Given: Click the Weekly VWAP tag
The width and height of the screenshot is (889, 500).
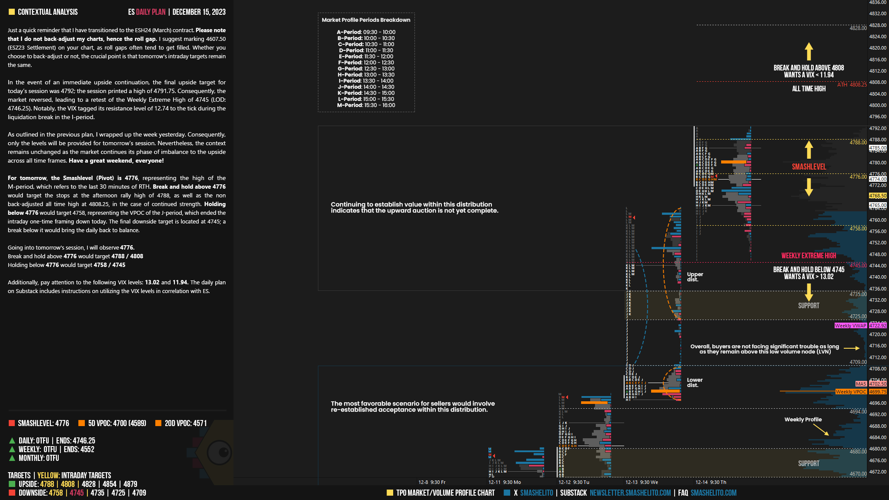Looking at the screenshot, I should (x=850, y=326).
